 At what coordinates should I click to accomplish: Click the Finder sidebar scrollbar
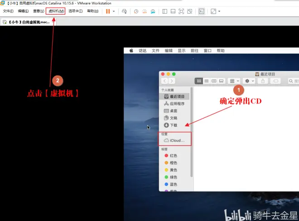pos(192,132)
